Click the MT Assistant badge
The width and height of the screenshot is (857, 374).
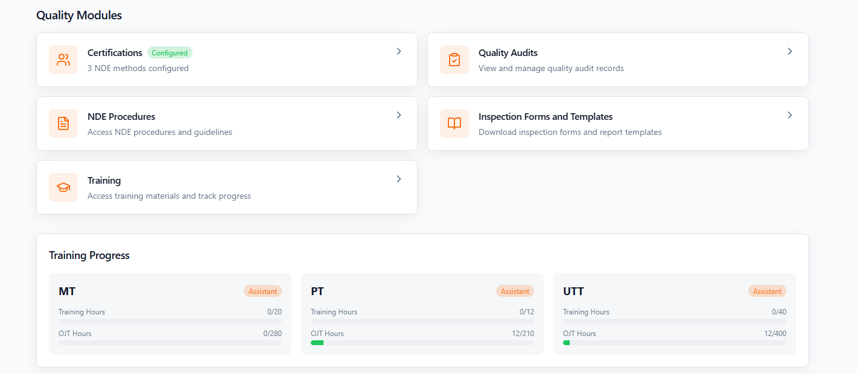[263, 291]
